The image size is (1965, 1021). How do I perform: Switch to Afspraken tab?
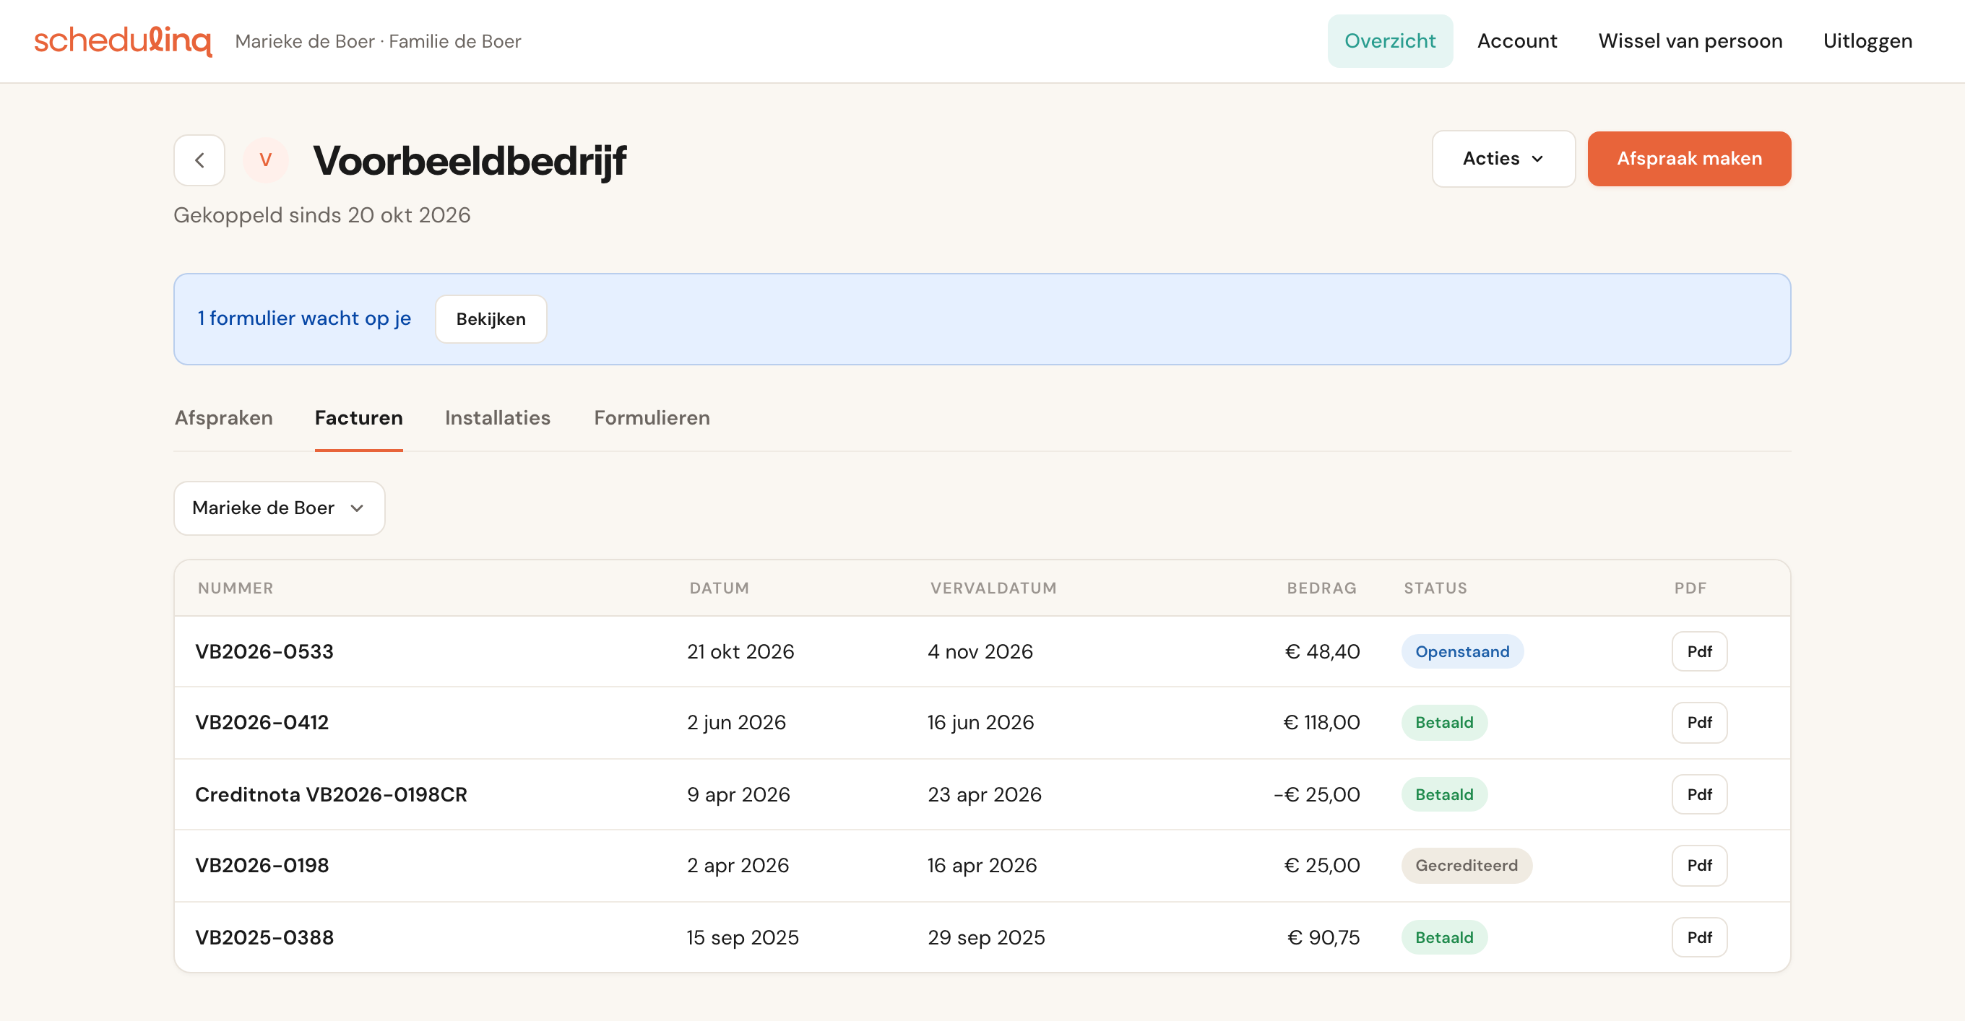click(223, 418)
